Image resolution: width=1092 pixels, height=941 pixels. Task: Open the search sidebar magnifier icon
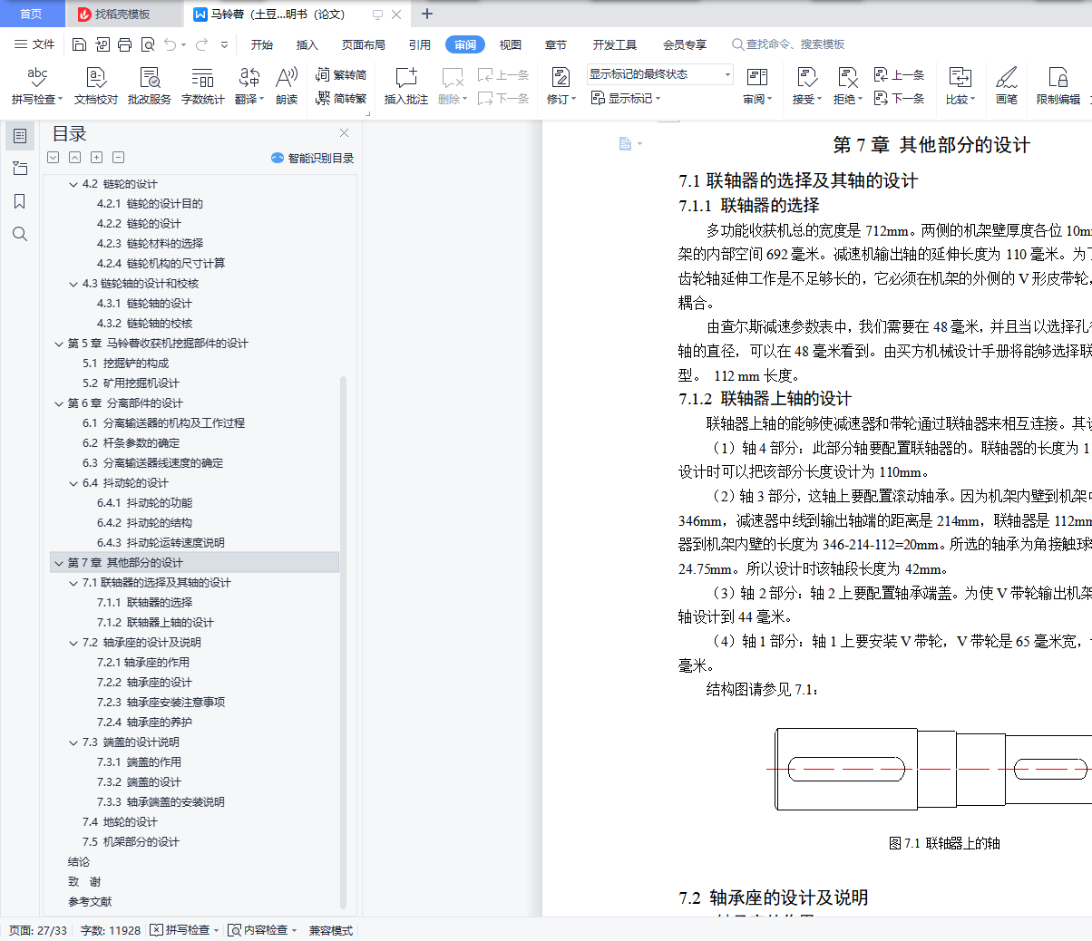tap(20, 234)
